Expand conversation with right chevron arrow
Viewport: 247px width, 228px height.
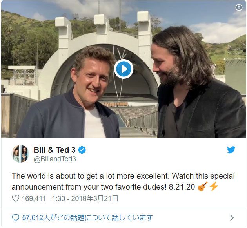point(232,218)
